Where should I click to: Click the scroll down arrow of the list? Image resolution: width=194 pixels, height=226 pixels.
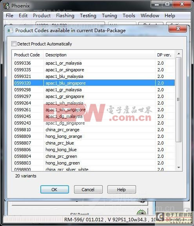179,168
